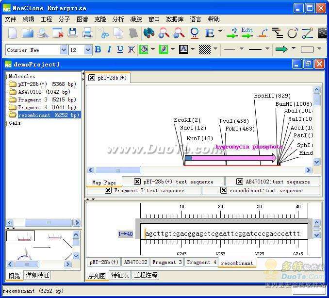Click the New blank document icon
This screenshot has width=329, height=298.
pyautogui.click(x=13, y=33)
